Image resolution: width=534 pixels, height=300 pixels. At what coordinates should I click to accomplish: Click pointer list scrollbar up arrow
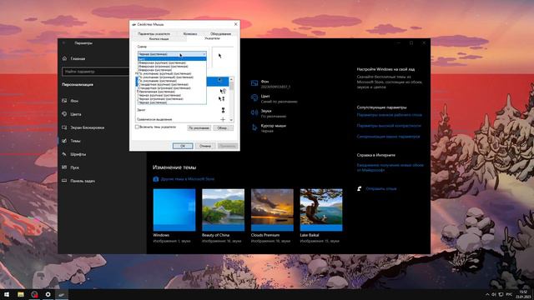(232, 79)
